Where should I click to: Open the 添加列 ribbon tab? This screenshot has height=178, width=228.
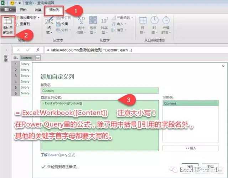[x=54, y=10]
